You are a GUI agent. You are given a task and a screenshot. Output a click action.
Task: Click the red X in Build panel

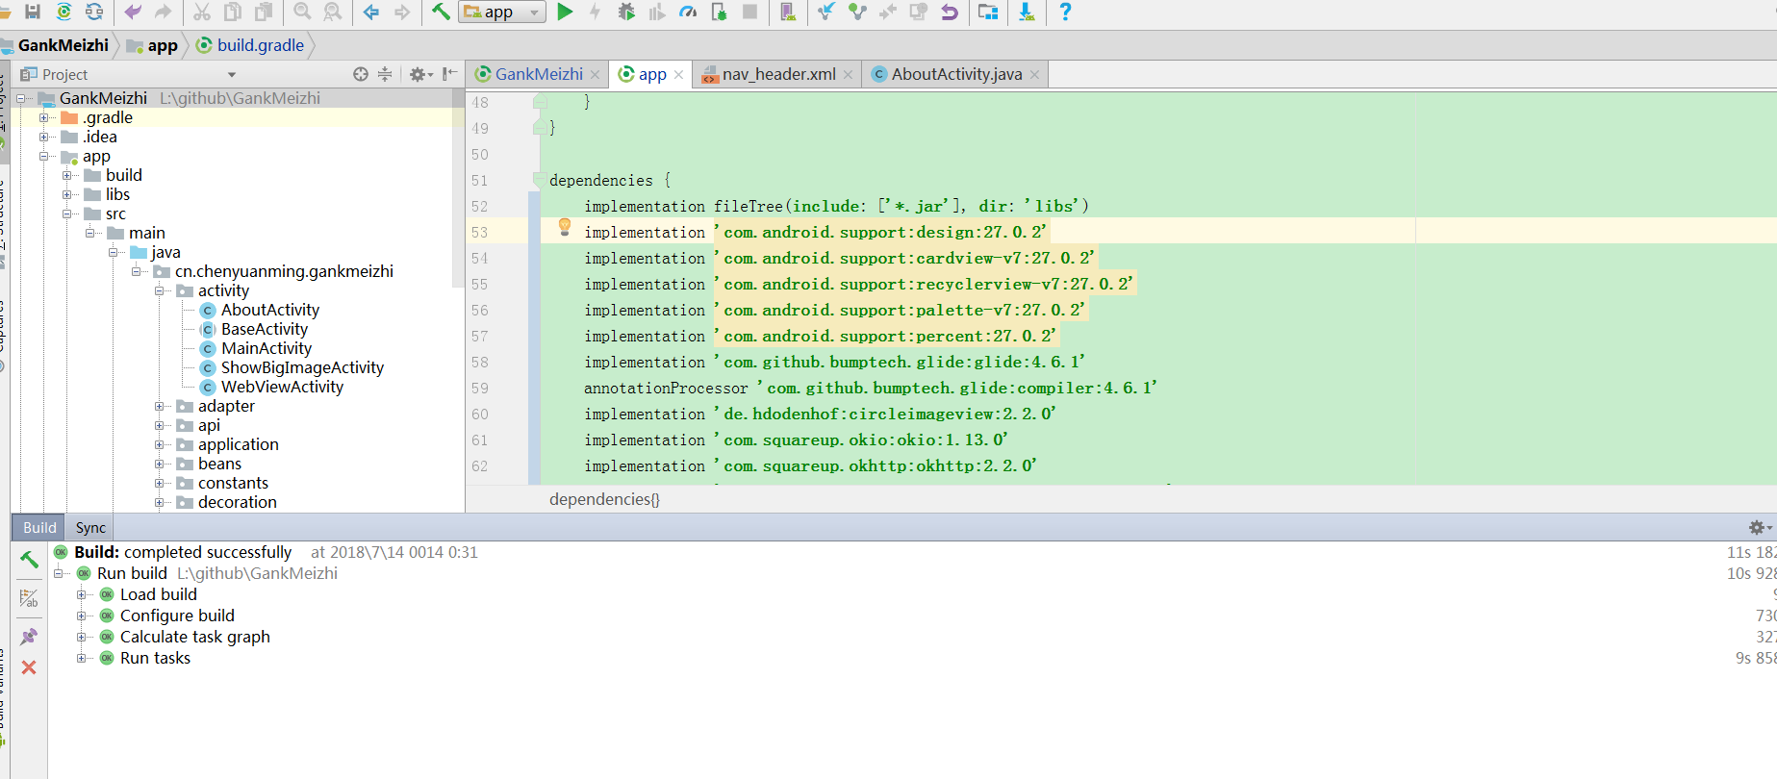(29, 667)
